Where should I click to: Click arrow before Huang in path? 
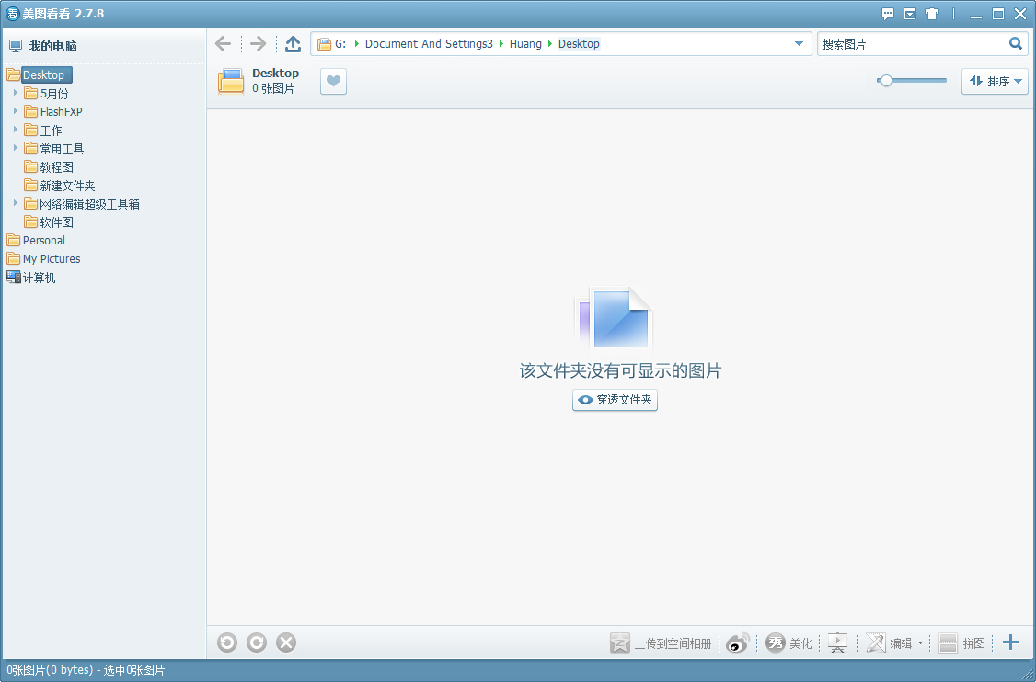click(501, 43)
